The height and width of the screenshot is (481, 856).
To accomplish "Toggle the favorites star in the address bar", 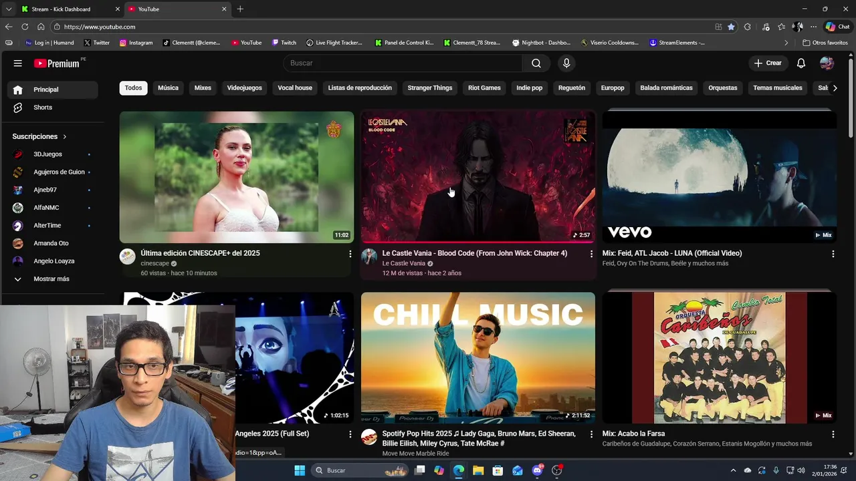I will pos(731,27).
